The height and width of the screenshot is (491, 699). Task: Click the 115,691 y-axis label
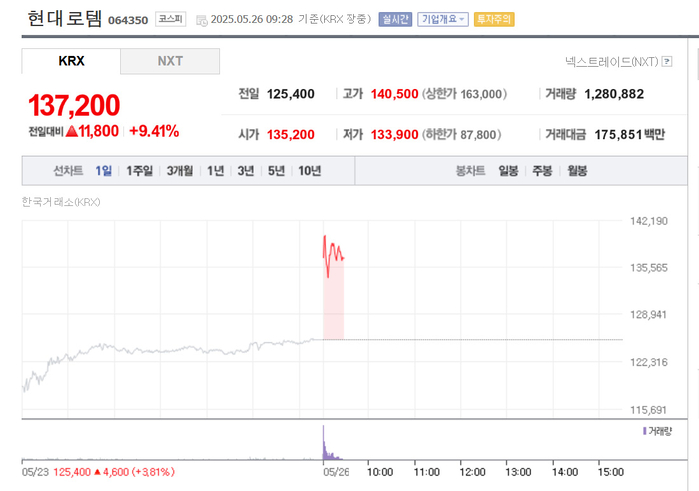pyautogui.click(x=649, y=410)
